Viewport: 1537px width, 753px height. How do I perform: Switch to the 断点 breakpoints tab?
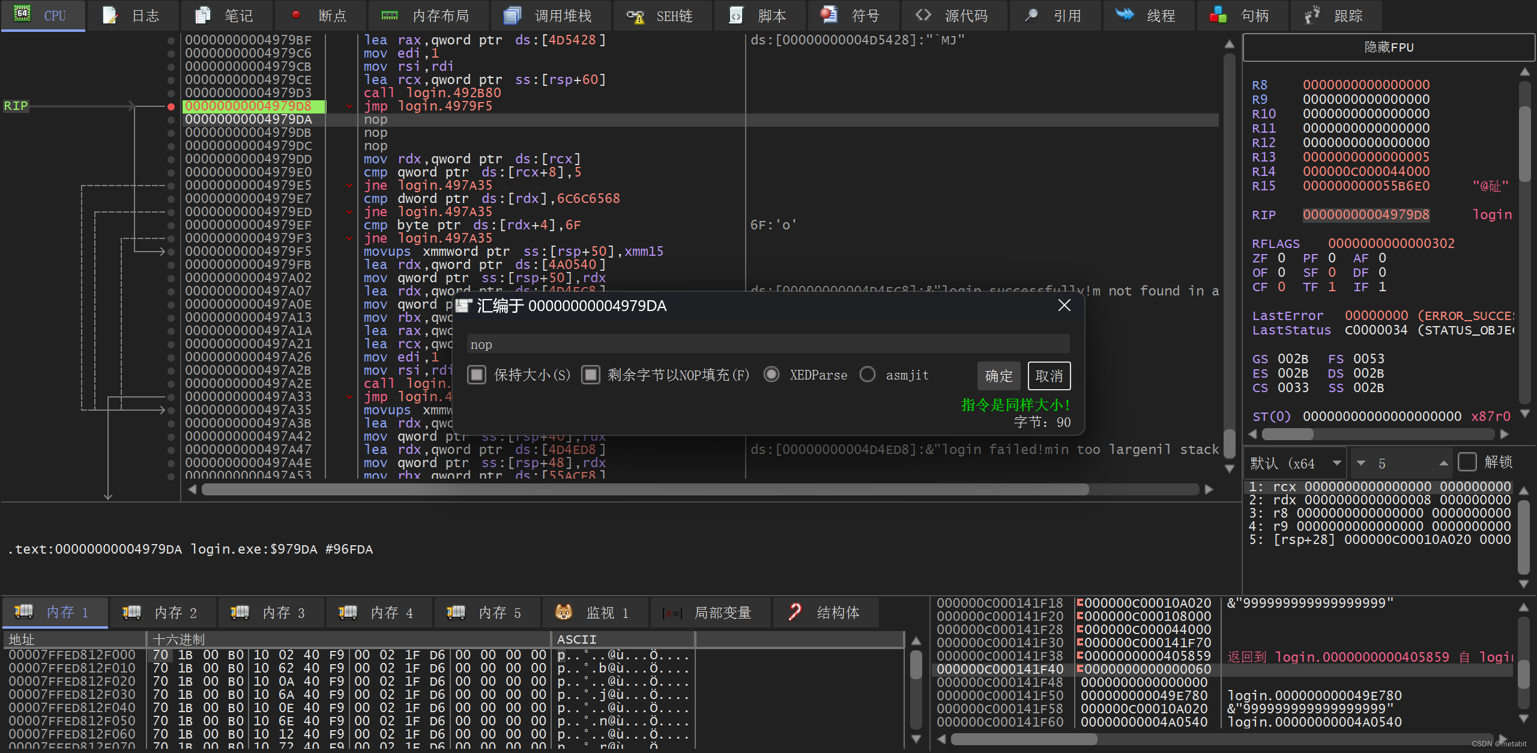tap(320, 16)
